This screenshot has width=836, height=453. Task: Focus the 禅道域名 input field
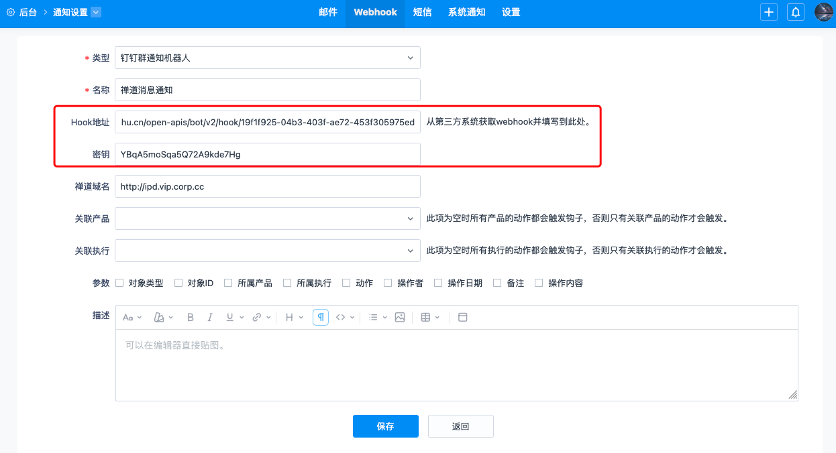(268, 186)
